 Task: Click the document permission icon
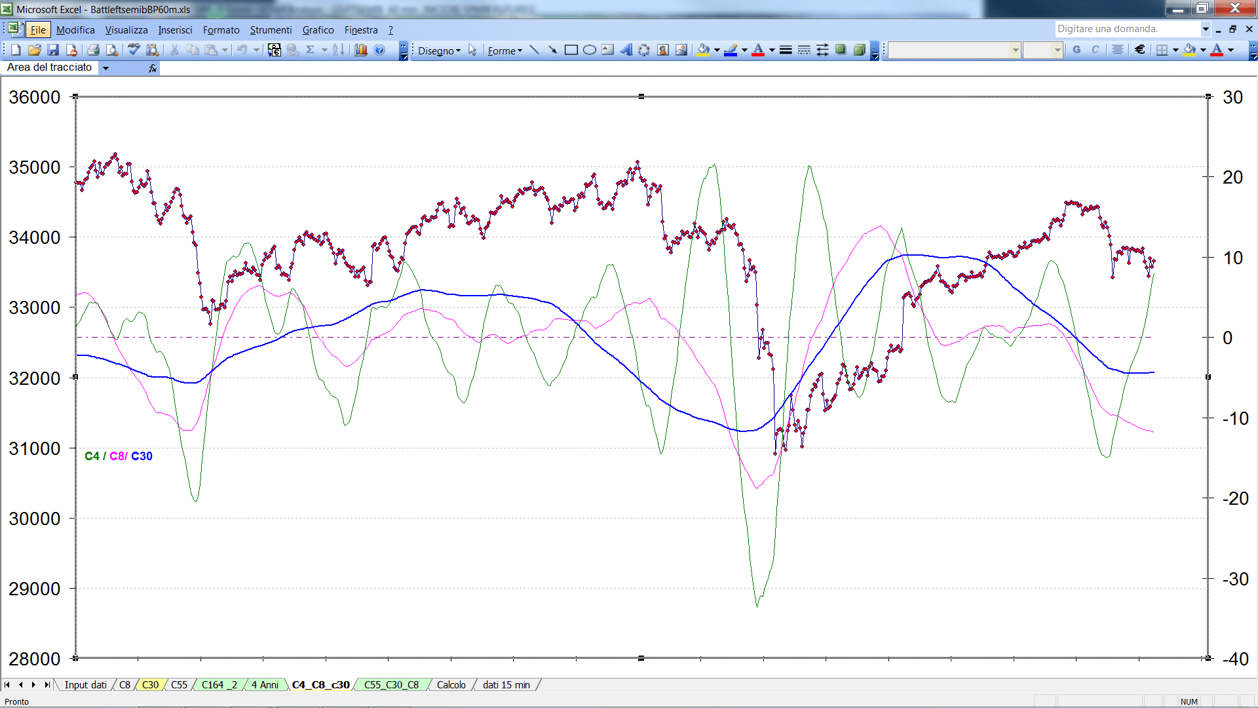point(71,50)
